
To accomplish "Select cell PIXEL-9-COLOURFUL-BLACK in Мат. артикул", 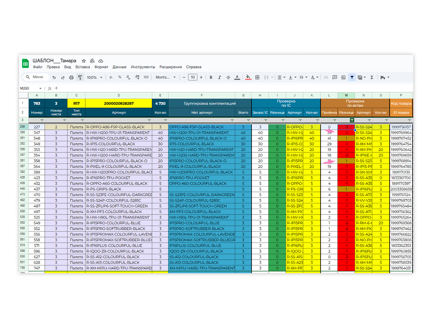I will coord(201,167).
